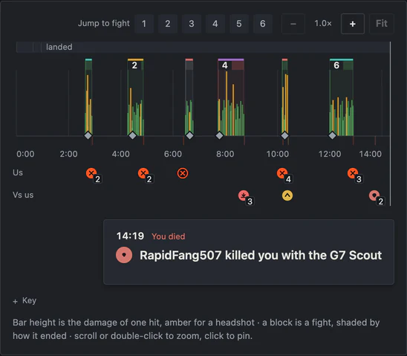Click the 1.0× zoom level readout

click(x=323, y=24)
